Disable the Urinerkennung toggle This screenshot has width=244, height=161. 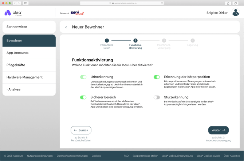click(x=83, y=77)
